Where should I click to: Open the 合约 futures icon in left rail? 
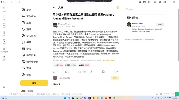[4, 42]
